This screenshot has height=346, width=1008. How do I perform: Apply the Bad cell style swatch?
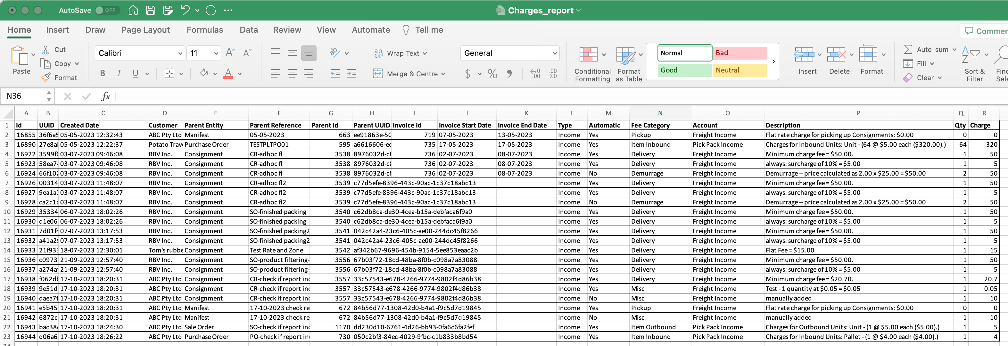click(739, 53)
